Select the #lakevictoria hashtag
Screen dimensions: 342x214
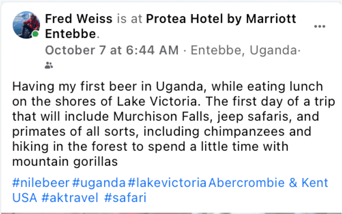(167, 183)
